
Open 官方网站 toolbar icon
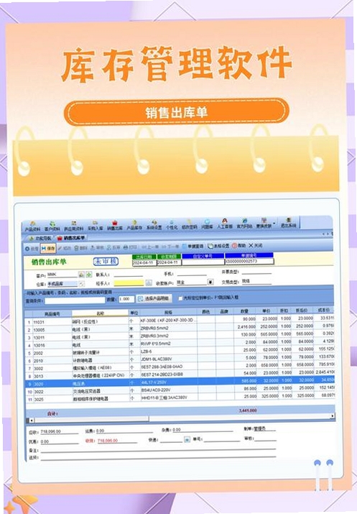[x=244, y=224]
